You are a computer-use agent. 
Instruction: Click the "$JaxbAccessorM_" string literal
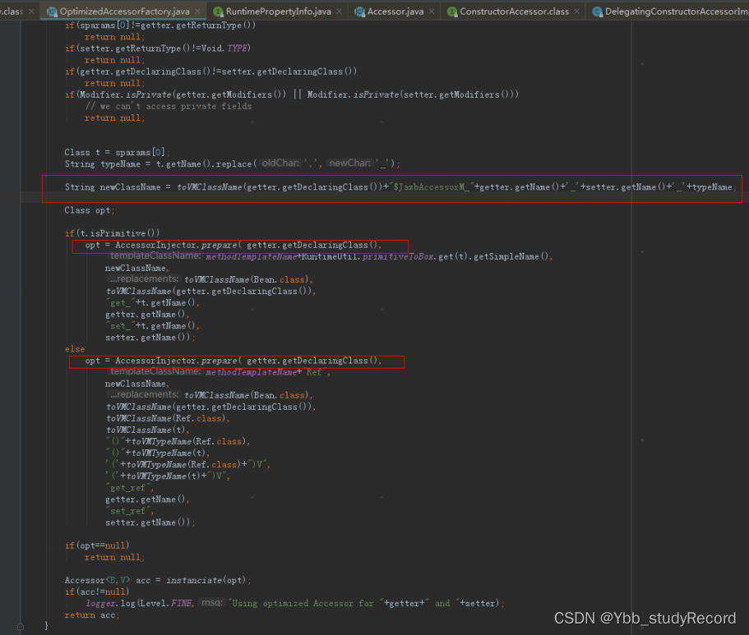click(x=432, y=187)
